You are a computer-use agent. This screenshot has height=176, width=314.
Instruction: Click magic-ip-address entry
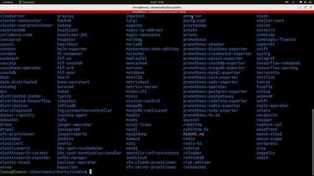pyautogui.click(x=144, y=30)
